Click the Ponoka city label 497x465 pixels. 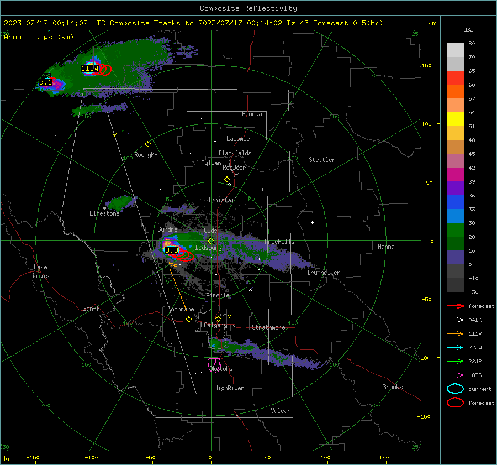point(252,114)
